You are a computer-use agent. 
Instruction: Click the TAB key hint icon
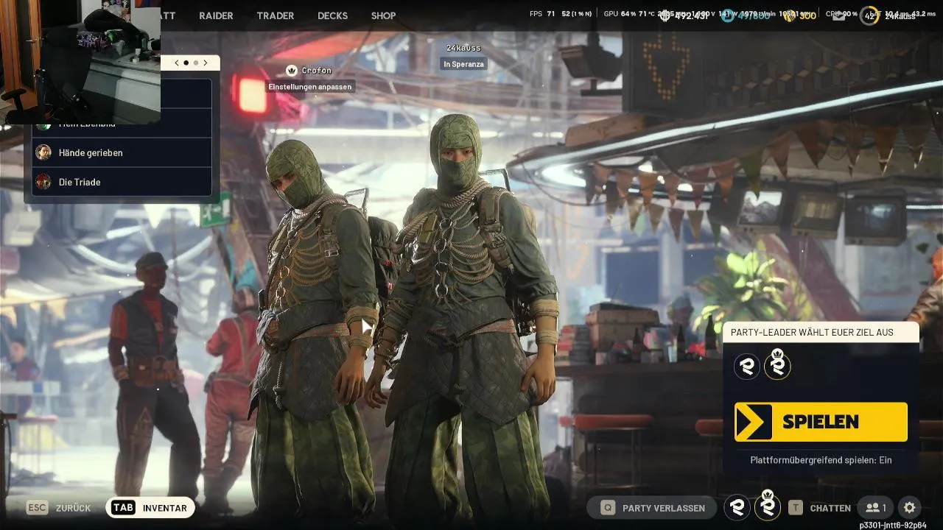point(123,508)
